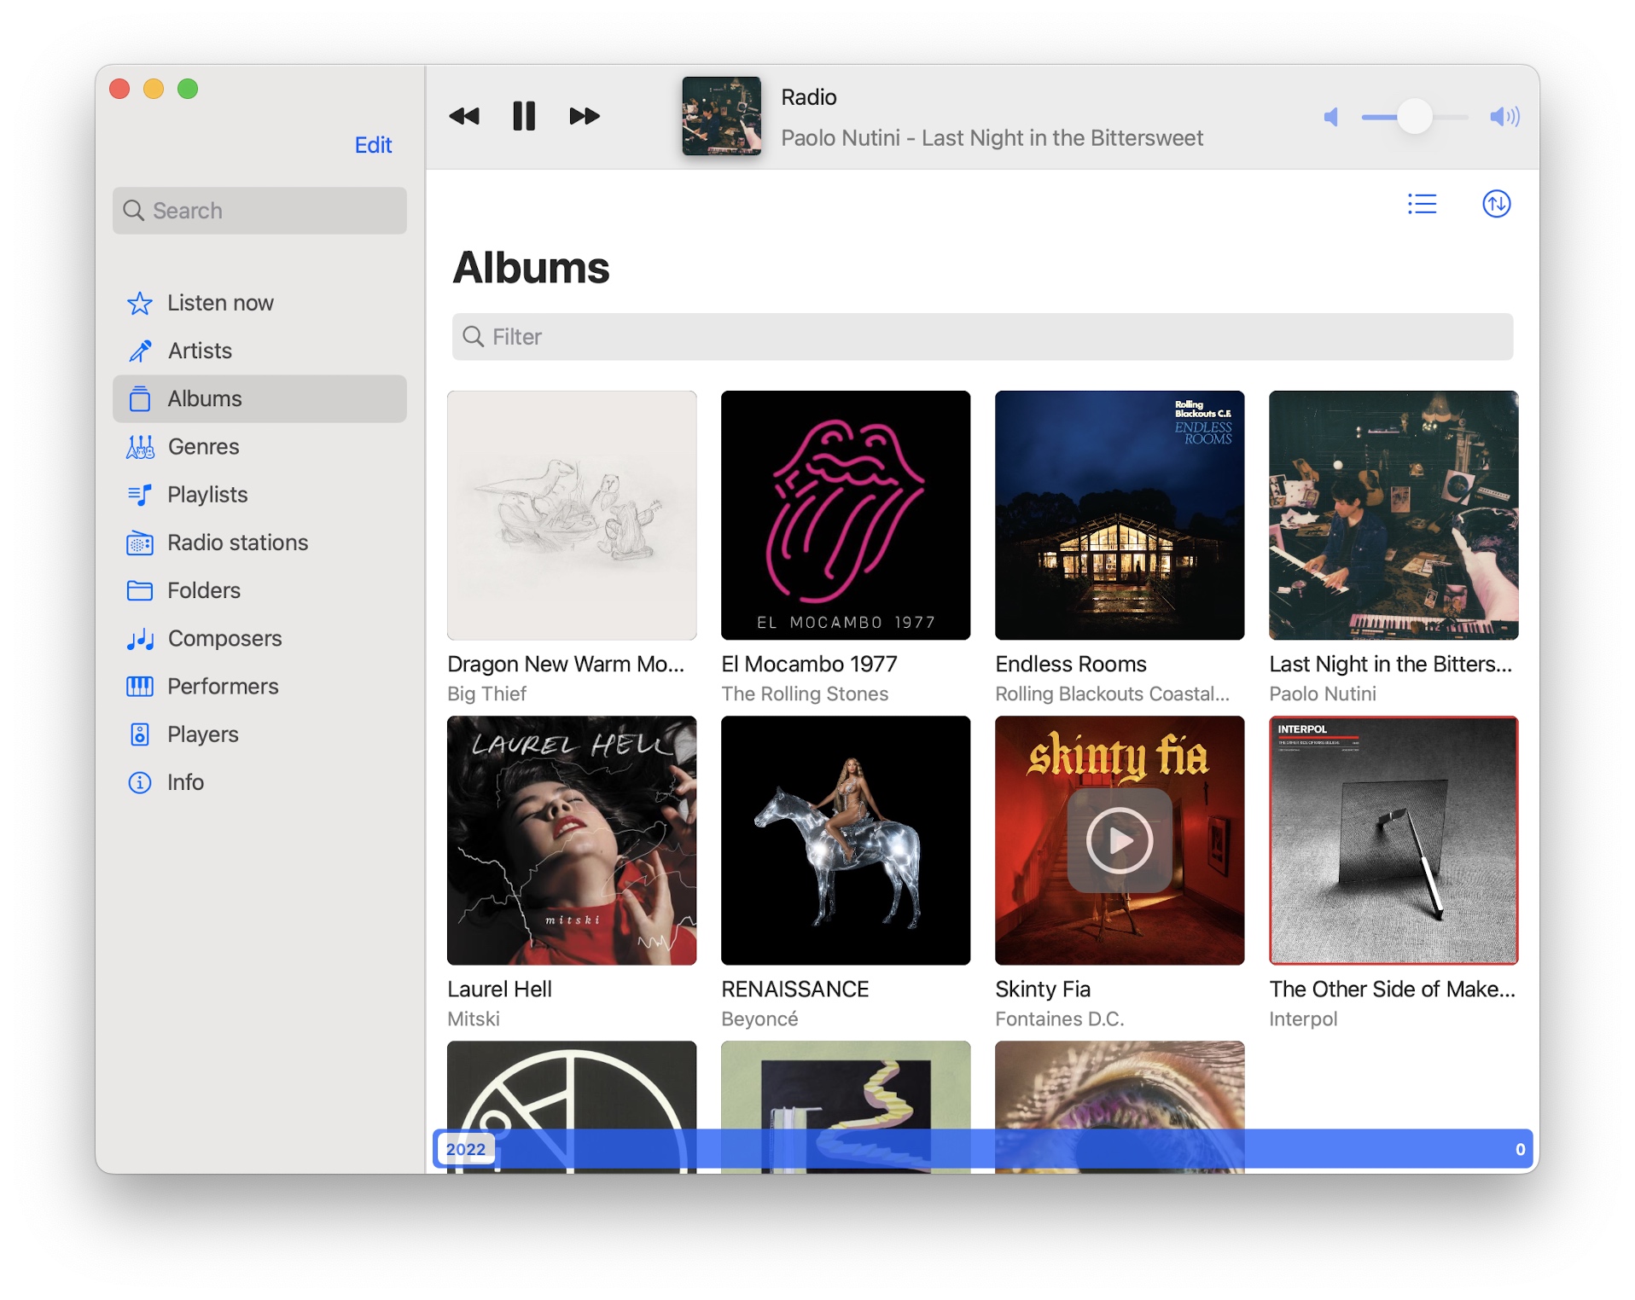Click the RENAISSANCE album title text
The width and height of the screenshot is (1635, 1300).
tap(794, 989)
